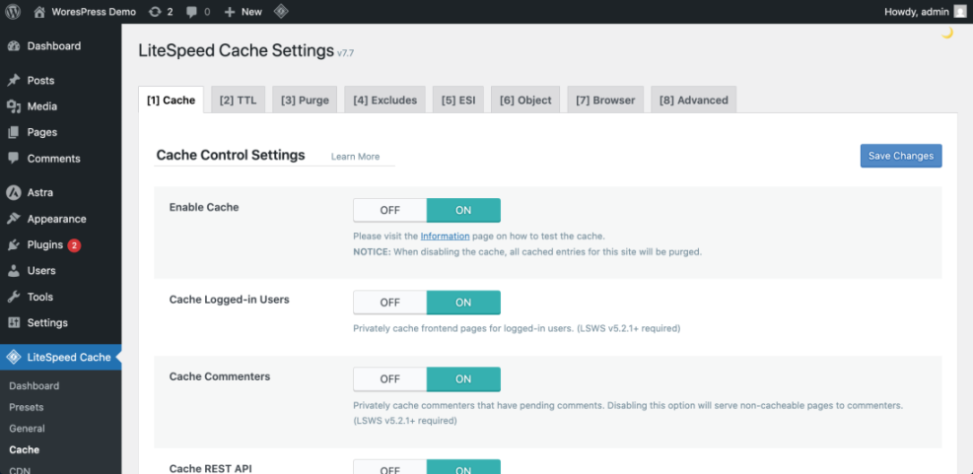Click the Settings sliders icon
This screenshot has width=973, height=474.
point(14,322)
